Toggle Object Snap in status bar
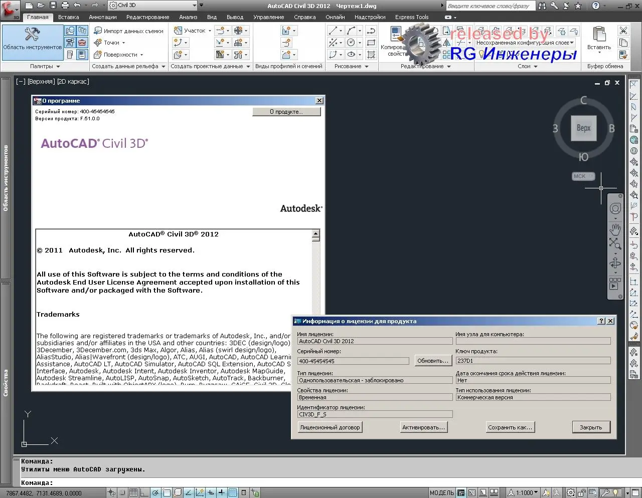Screen dimensions: 642x498 tap(167, 493)
